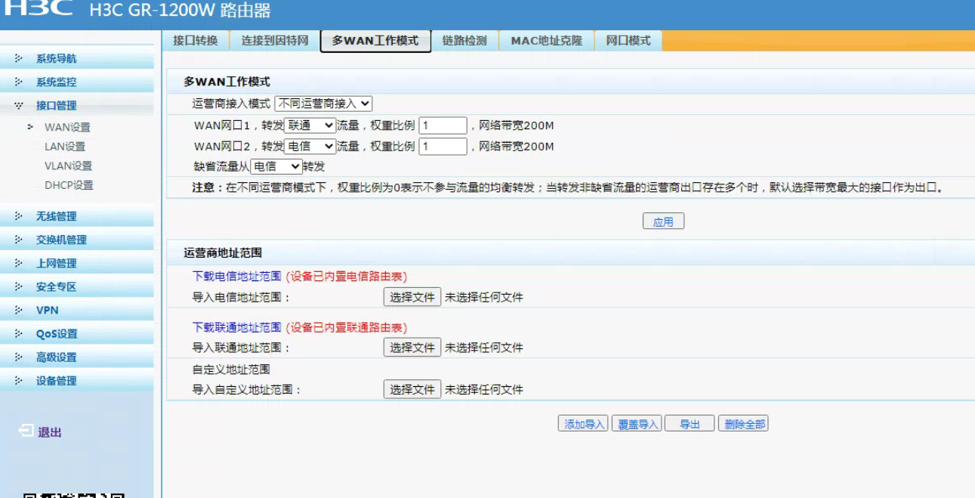Open LAN设置 in the sidebar
Viewport: 975px width, 498px height.
[65, 147]
